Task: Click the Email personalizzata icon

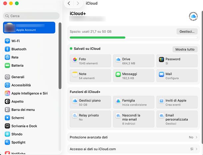Action: coord(161,116)
